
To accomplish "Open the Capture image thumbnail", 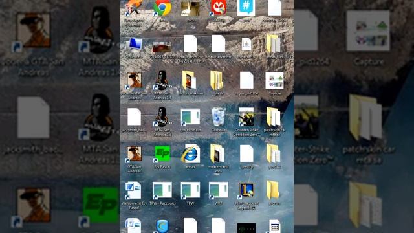I will [274, 80].
